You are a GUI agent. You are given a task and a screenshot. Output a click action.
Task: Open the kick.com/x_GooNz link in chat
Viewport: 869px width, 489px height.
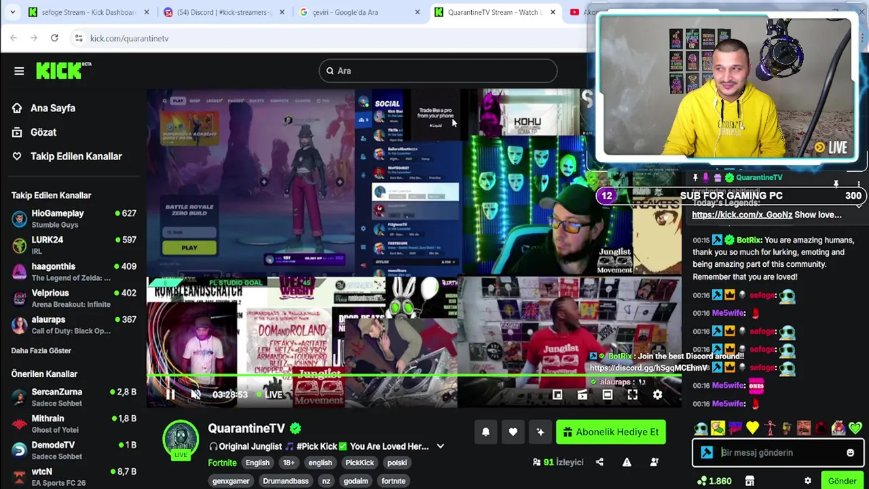(x=742, y=215)
